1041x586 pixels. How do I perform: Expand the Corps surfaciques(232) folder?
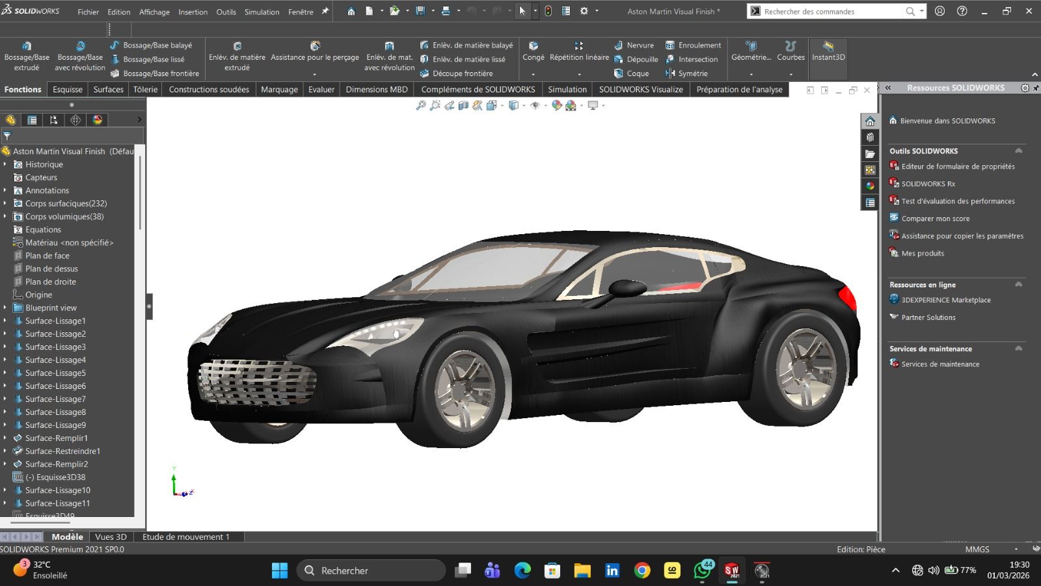[5, 204]
